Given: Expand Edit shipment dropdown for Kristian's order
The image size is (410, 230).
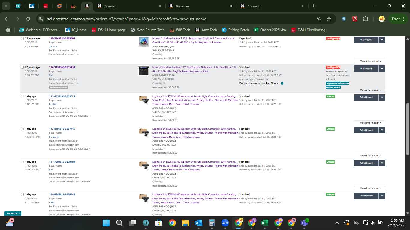Looking at the screenshot, I should coord(382,97).
